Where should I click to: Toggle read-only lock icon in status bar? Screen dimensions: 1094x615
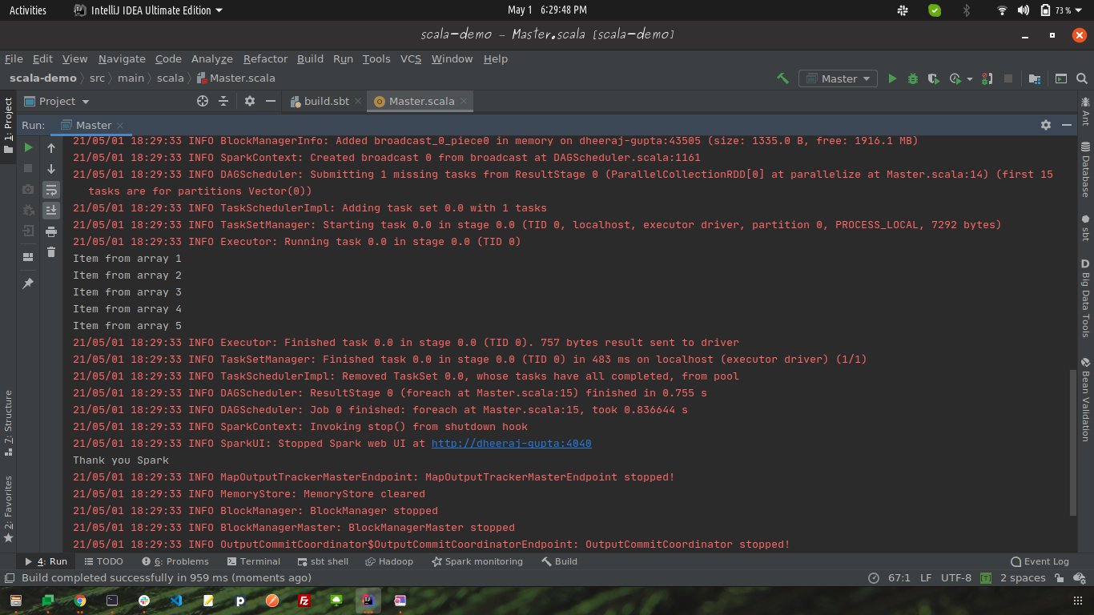[x=1059, y=577]
